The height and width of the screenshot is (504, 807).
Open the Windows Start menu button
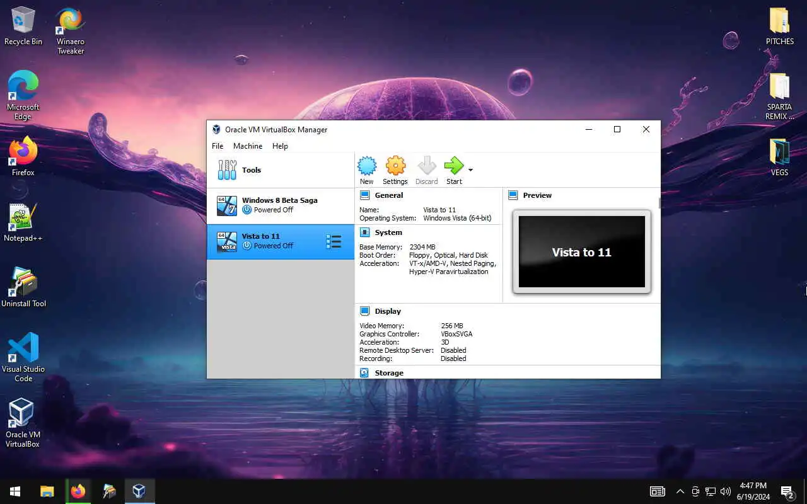[15, 491]
